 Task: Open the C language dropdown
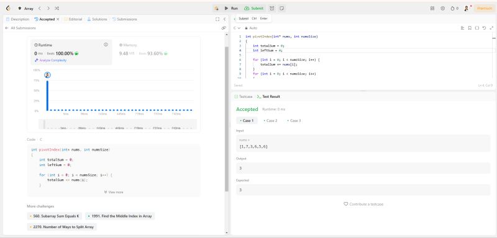coord(237,28)
